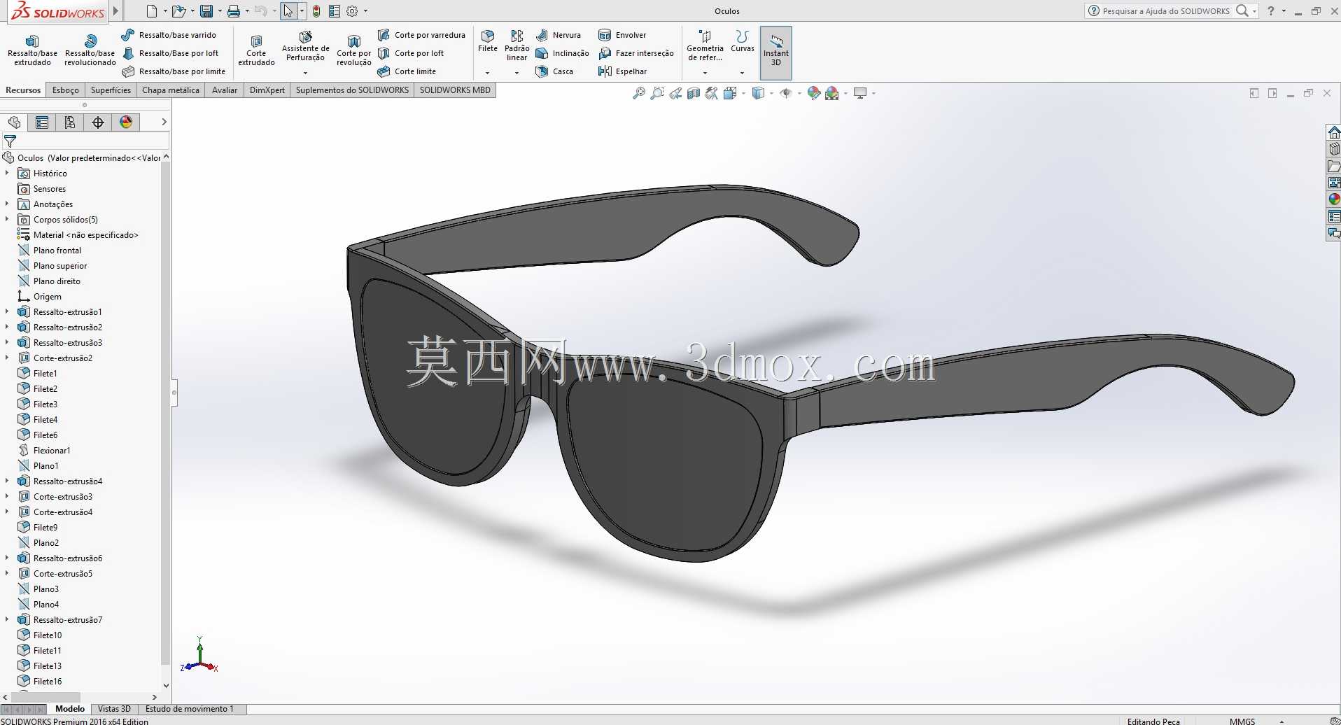
Task: Switch to the Chapa metálica tab
Action: 171,90
